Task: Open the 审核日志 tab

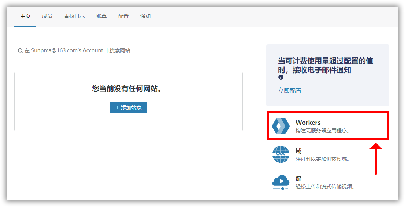Action: [74, 16]
